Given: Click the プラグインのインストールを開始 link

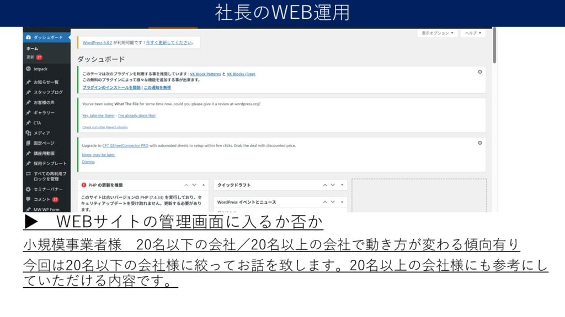Looking at the screenshot, I should pos(111,88).
